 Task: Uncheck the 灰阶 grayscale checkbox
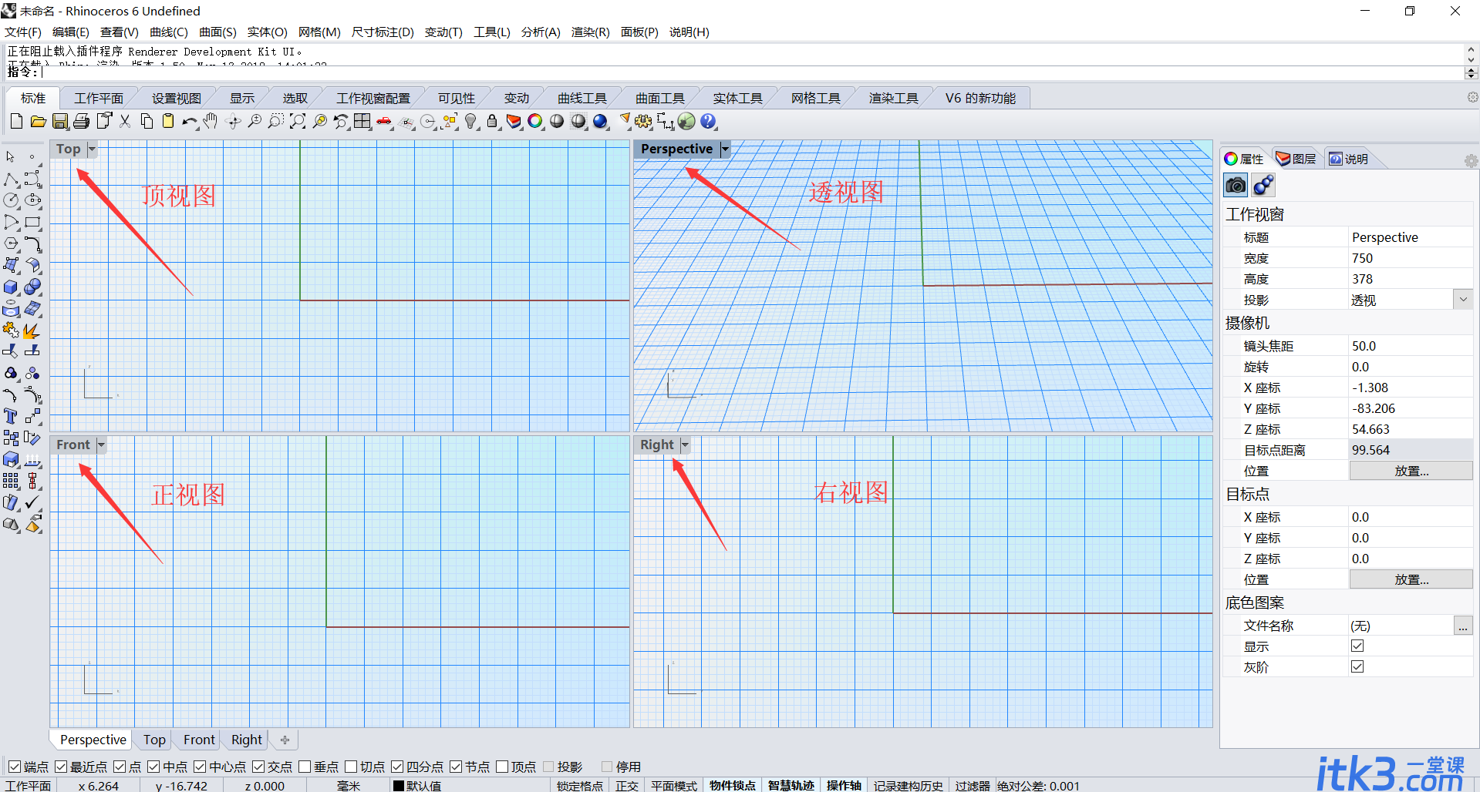coord(1357,666)
